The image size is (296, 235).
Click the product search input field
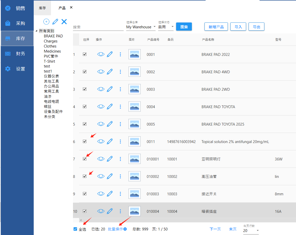(98, 27)
